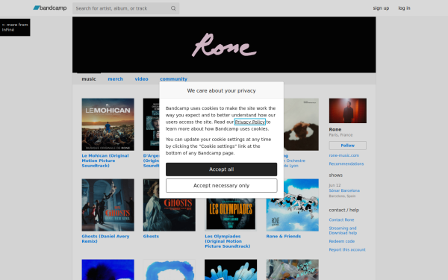Image resolution: width=448 pixels, height=280 pixels.
Task: Open the sign up link
Action: coord(381,8)
